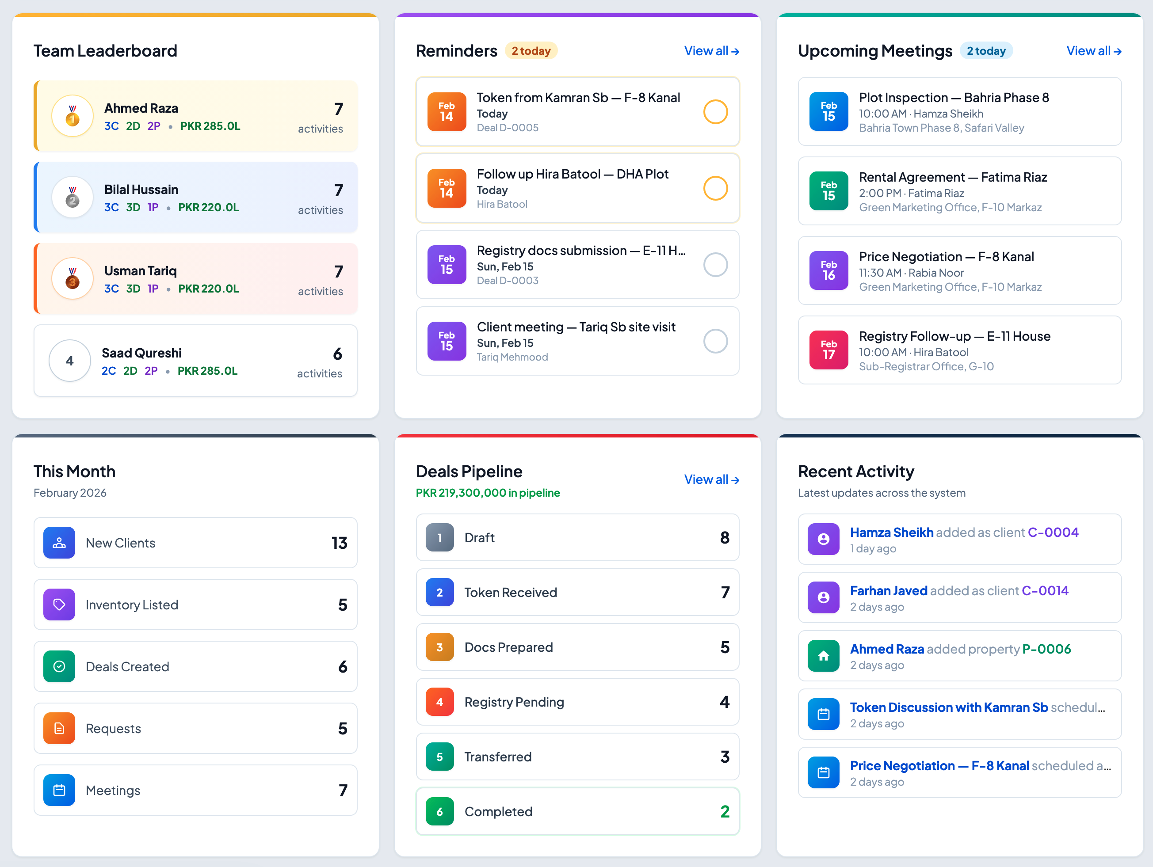Open client Hamza Sheikh from Recent Activity

pos(892,532)
